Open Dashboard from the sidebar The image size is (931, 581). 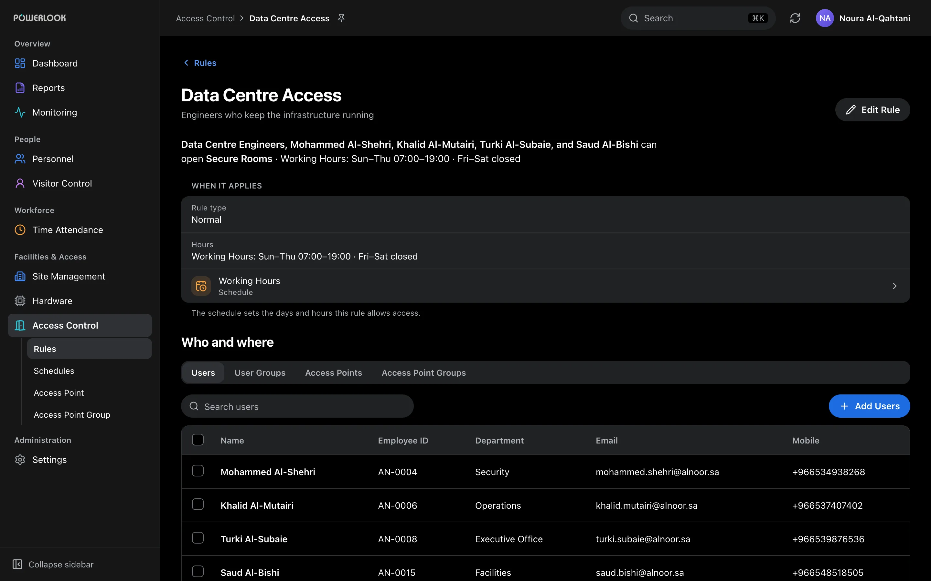(x=80, y=63)
